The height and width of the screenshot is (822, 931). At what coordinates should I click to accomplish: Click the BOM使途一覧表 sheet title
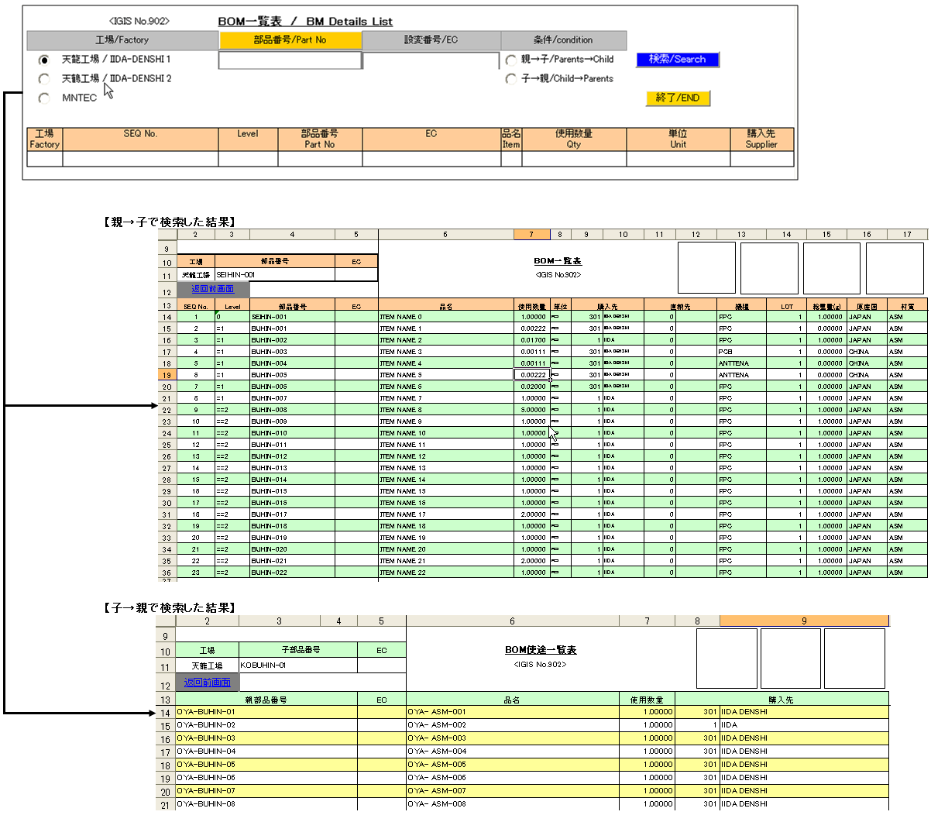[541, 650]
